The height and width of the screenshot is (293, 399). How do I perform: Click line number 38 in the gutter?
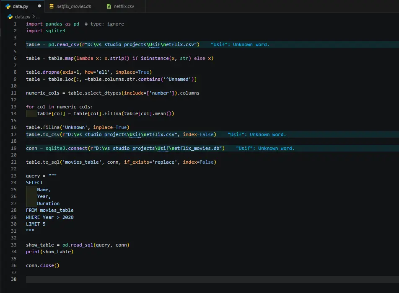coord(14,279)
